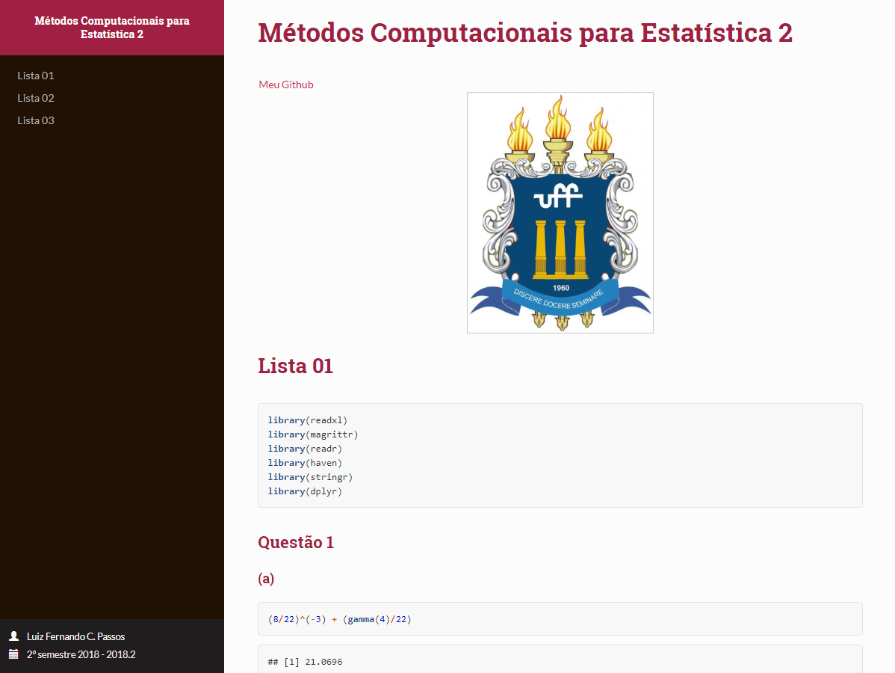Click the library(dplyr) code line
This screenshot has width=895, height=673.
305,491
